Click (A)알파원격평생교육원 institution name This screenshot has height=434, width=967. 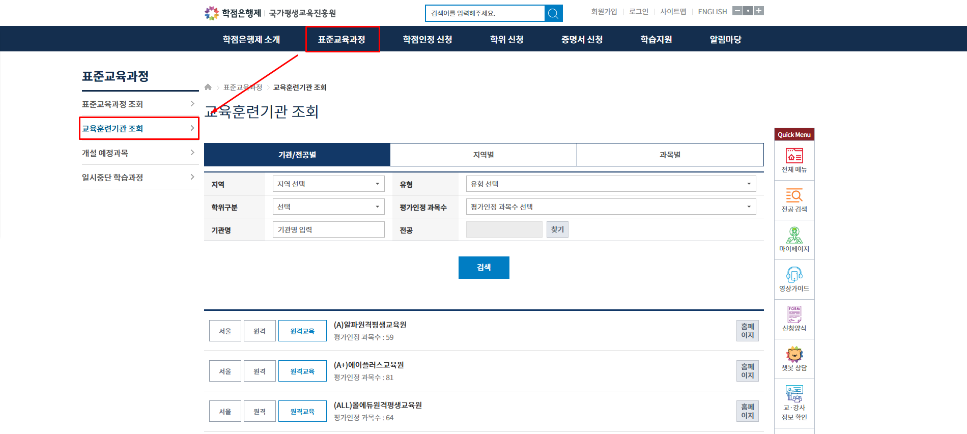[x=370, y=325]
